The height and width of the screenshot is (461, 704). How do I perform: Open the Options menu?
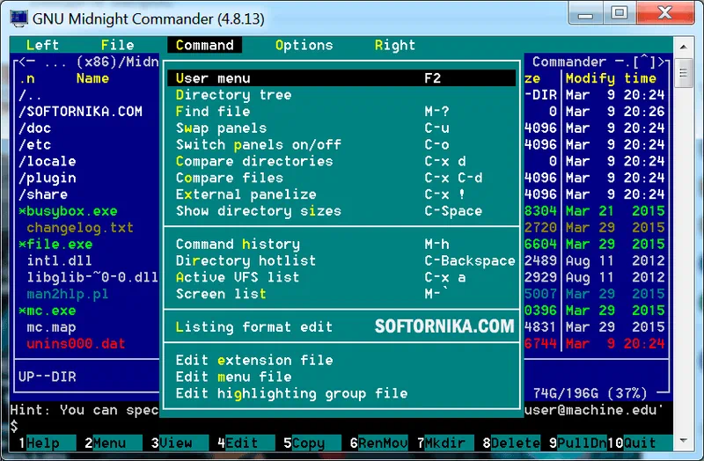(x=304, y=46)
